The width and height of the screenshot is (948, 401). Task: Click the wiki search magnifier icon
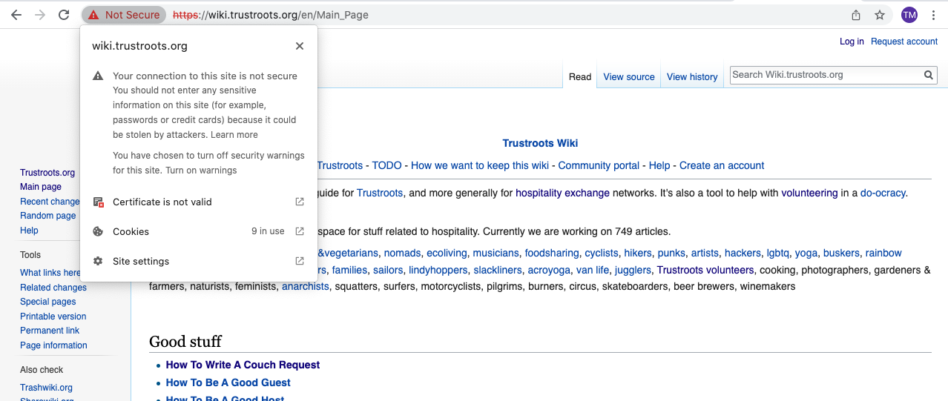928,75
